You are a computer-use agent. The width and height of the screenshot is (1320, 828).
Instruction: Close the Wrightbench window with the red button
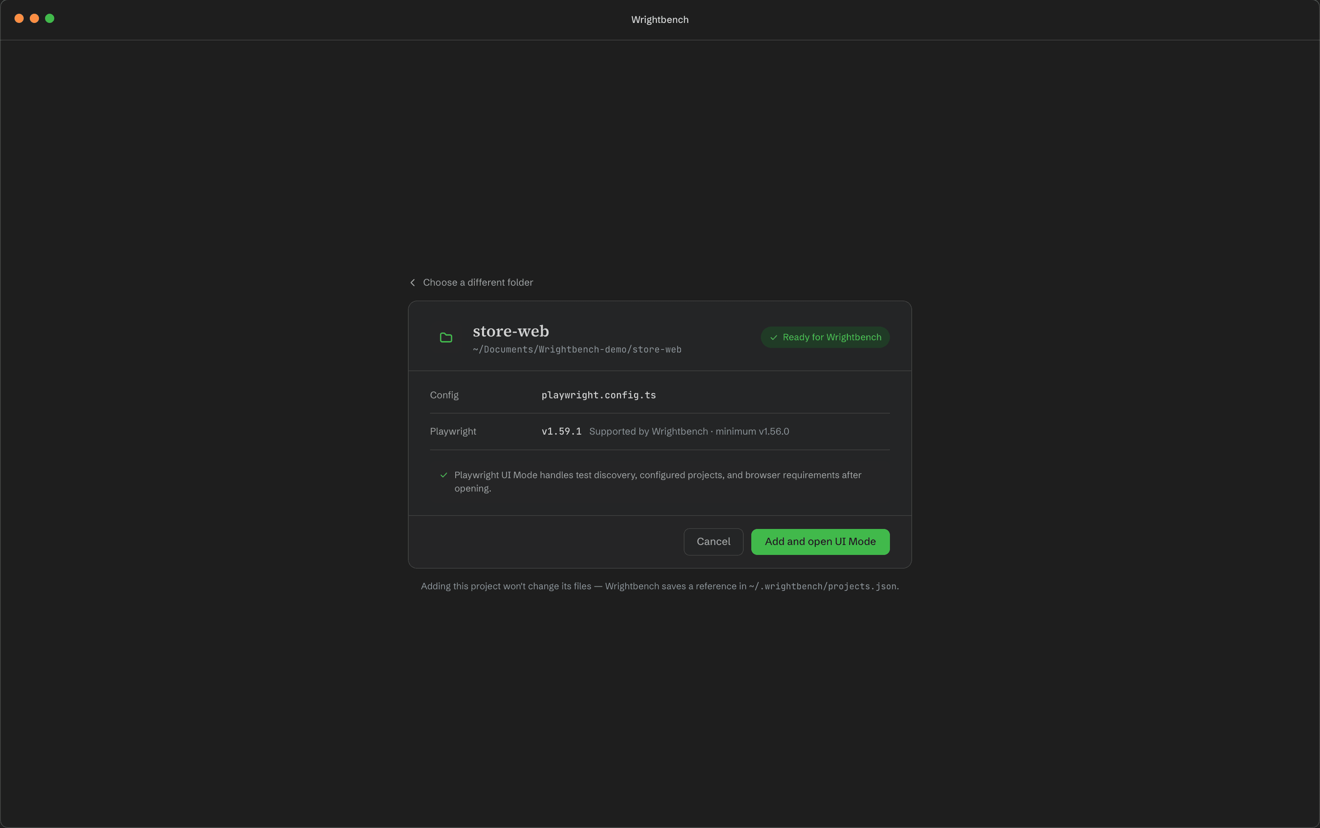19,19
